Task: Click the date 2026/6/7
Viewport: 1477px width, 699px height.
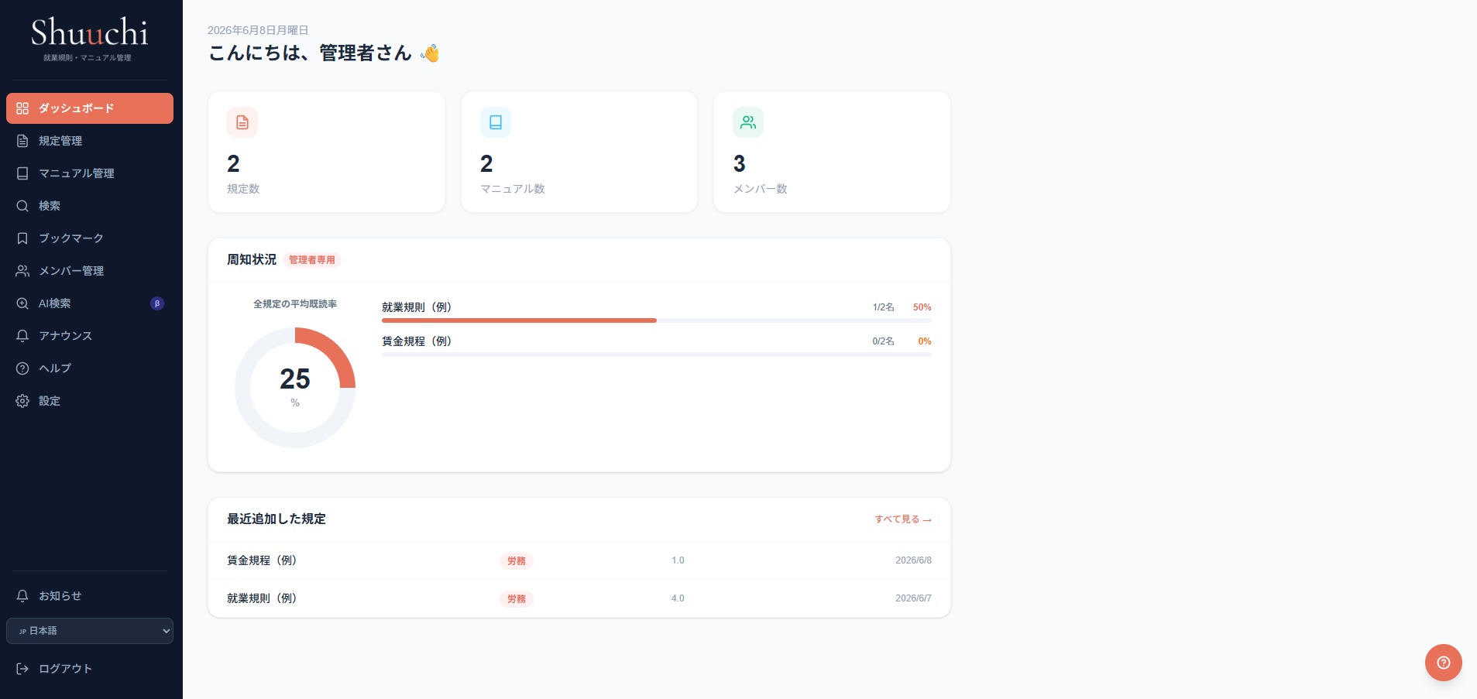Action: click(913, 598)
